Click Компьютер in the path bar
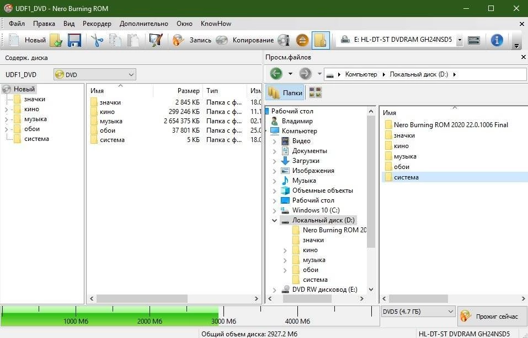The height and width of the screenshot is (338, 528). tap(361, 74)
